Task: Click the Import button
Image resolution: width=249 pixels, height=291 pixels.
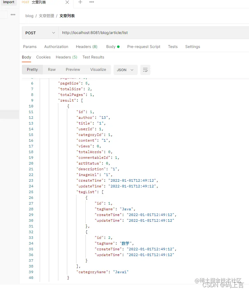Action: (x=9, y=2)
